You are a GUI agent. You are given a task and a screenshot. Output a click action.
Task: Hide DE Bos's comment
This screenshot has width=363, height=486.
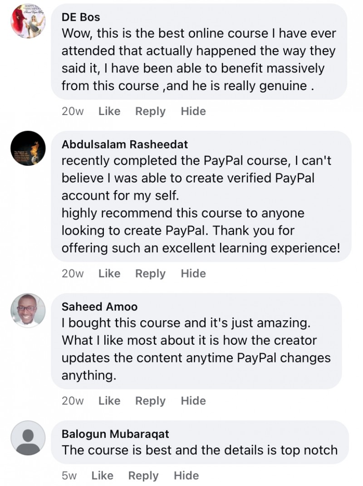[x=193, y=111]
